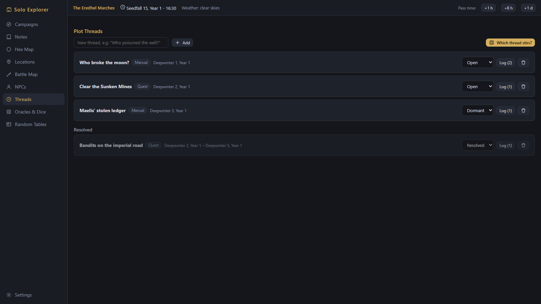Click the pin icon for Locations
This screenshot has height=304, width=541.
click(x=9, y=62)
